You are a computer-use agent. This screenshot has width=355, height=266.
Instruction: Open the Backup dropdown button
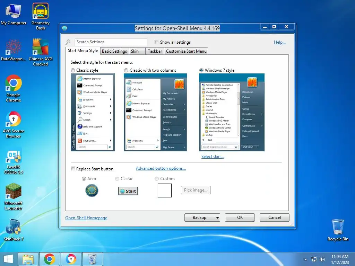(202, 218)
